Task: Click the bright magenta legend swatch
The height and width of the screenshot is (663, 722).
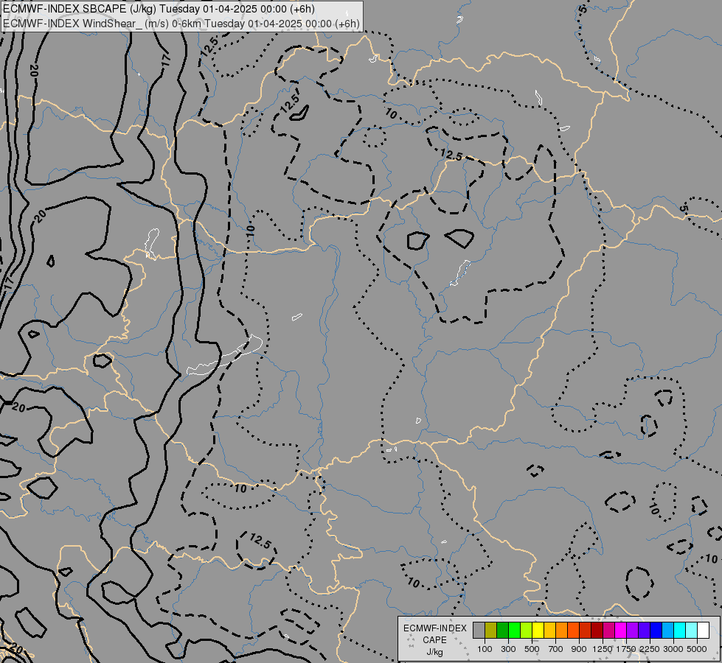Action: coord(620,630)
